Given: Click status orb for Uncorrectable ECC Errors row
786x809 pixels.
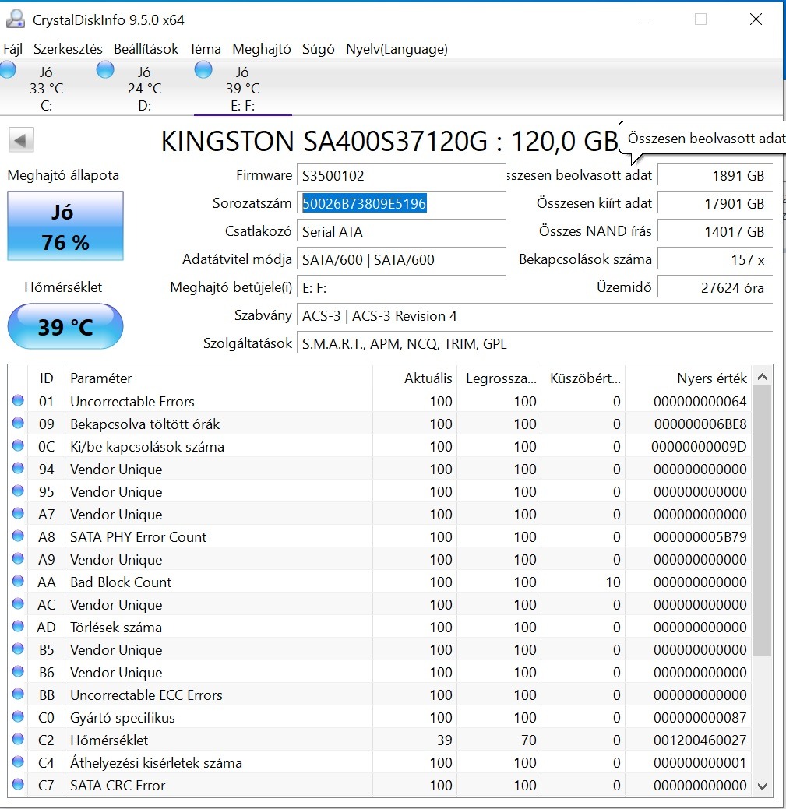Looking at the screenshot, I should 18,694.
